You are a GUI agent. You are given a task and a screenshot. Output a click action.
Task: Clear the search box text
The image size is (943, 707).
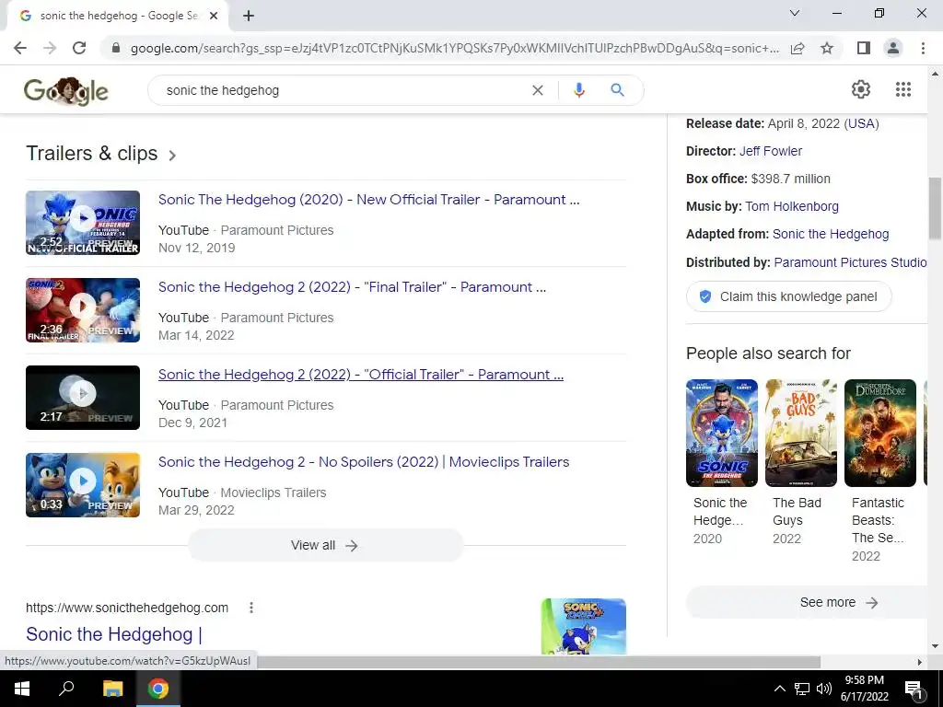pyautogui.click(x=538, y=90)
